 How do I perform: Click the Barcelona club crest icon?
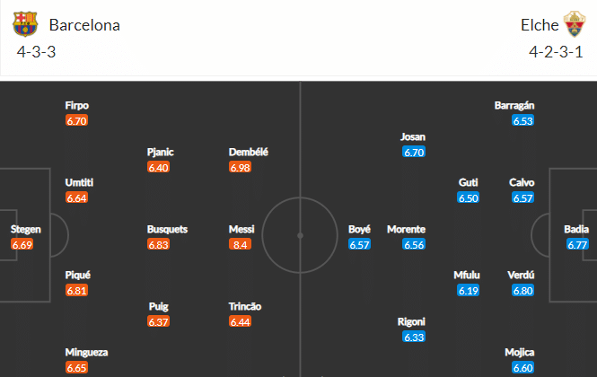(25, 24)
